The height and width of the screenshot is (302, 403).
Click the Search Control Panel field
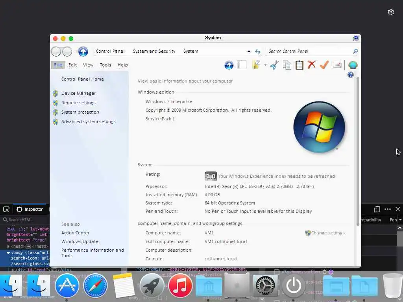[309, 52]
